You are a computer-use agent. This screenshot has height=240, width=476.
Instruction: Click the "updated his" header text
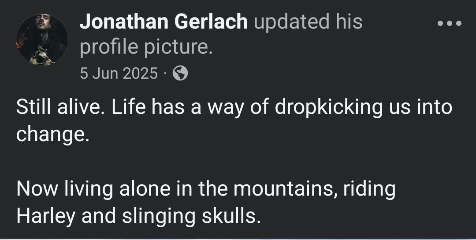[x=309, y=22]
